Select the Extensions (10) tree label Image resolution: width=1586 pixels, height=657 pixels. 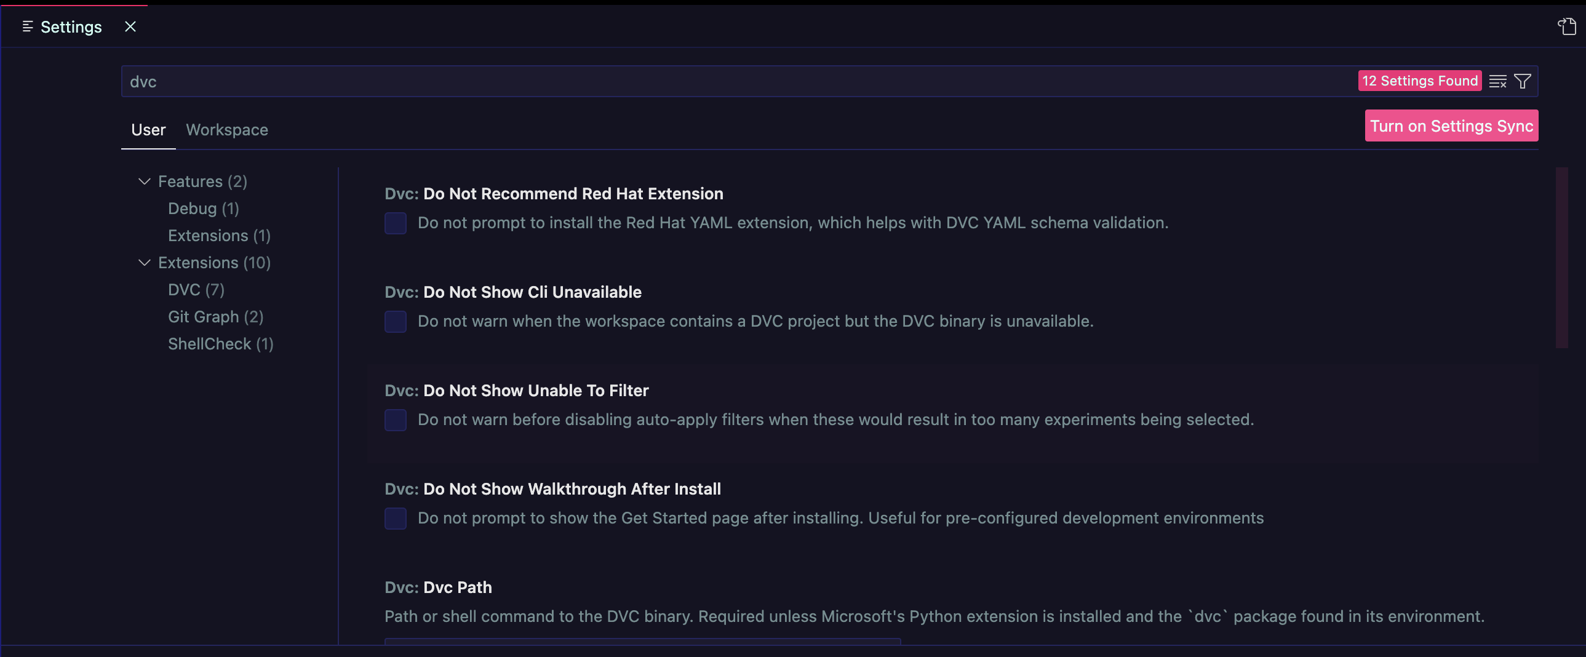click(x=214, y=262)
